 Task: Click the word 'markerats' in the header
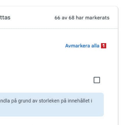(x=97, y=18)
